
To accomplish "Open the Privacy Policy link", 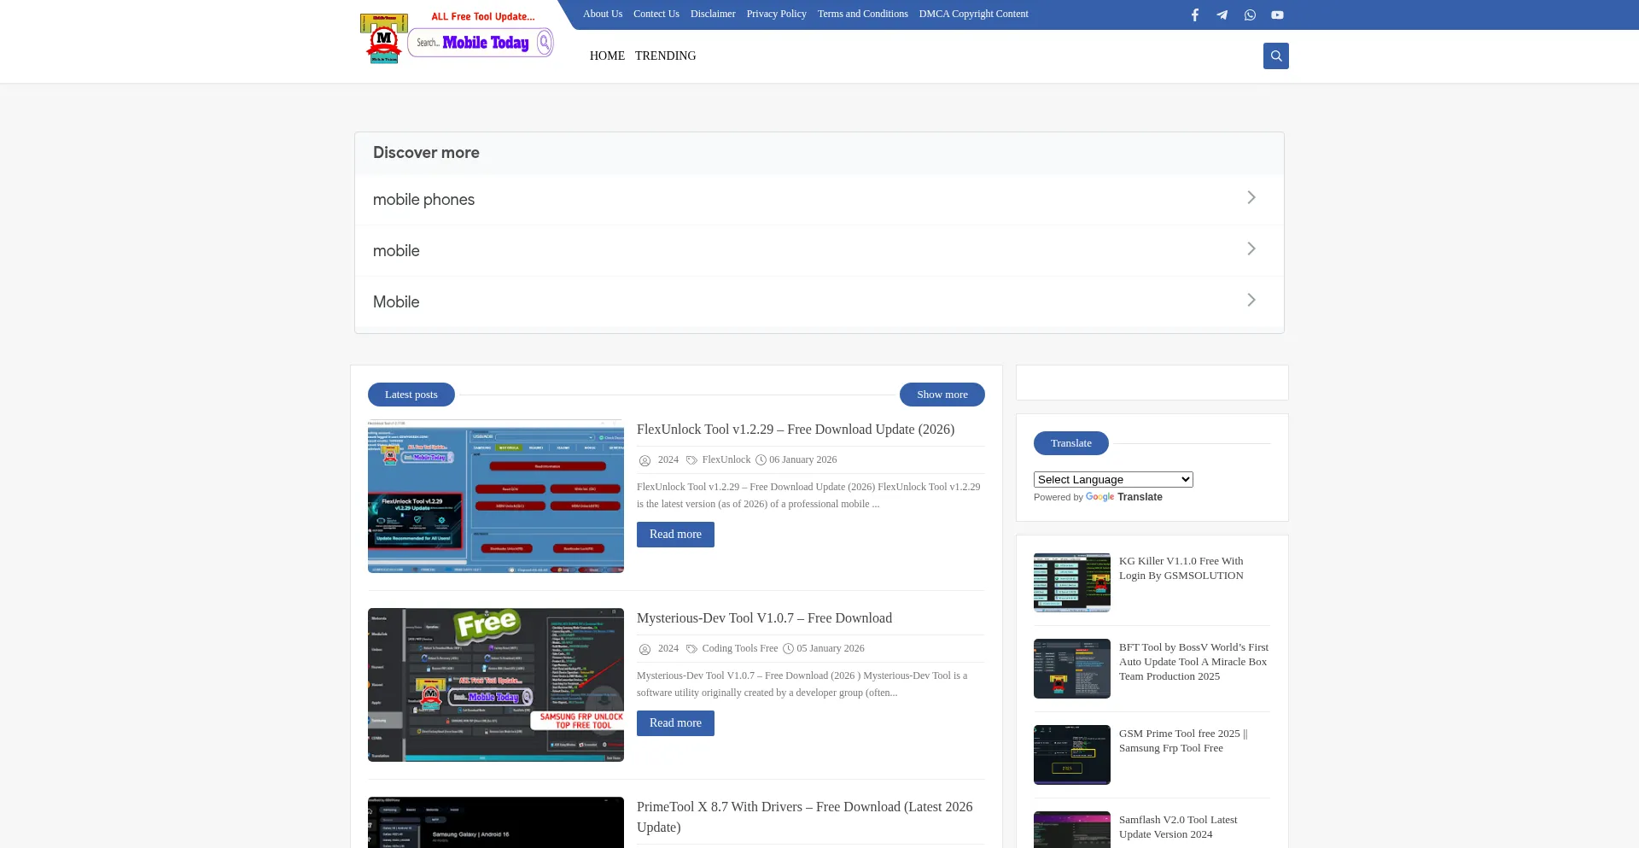I will [x=776, y=14].
